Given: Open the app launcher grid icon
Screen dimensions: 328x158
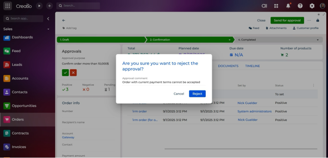Looking at the screenshot, I should [x=8, y=6].
